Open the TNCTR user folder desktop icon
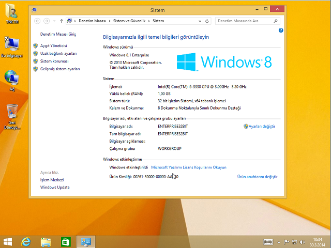This screenshot has height=248, width=331. [12, 13]
